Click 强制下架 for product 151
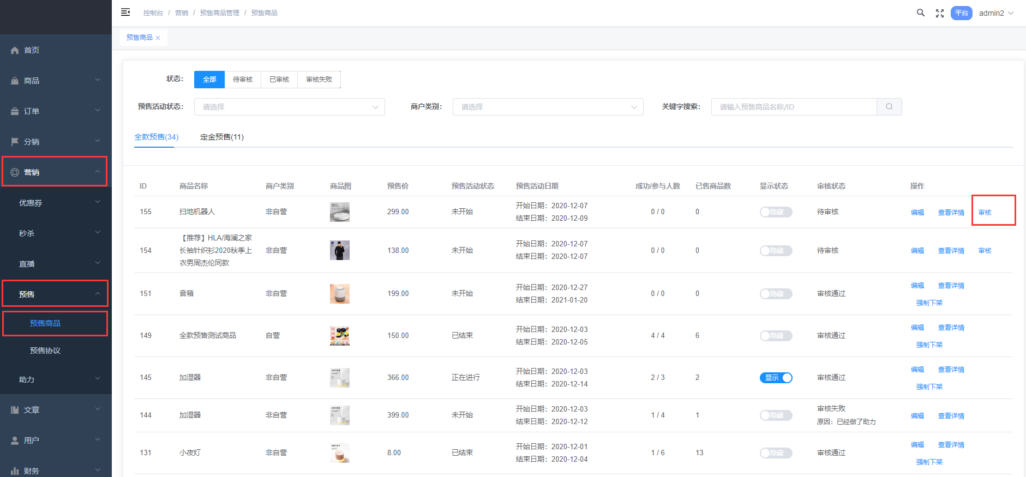The height and width of the screenshot is (477, 1026). [929, 303]
